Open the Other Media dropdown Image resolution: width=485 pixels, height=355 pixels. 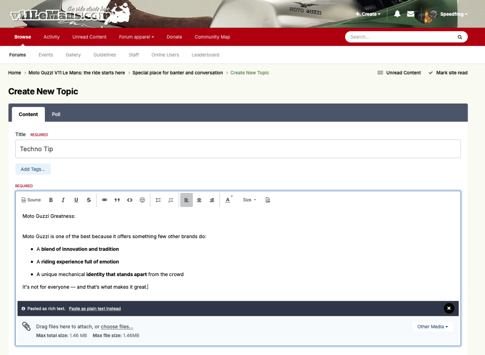[x=432, y=327]
